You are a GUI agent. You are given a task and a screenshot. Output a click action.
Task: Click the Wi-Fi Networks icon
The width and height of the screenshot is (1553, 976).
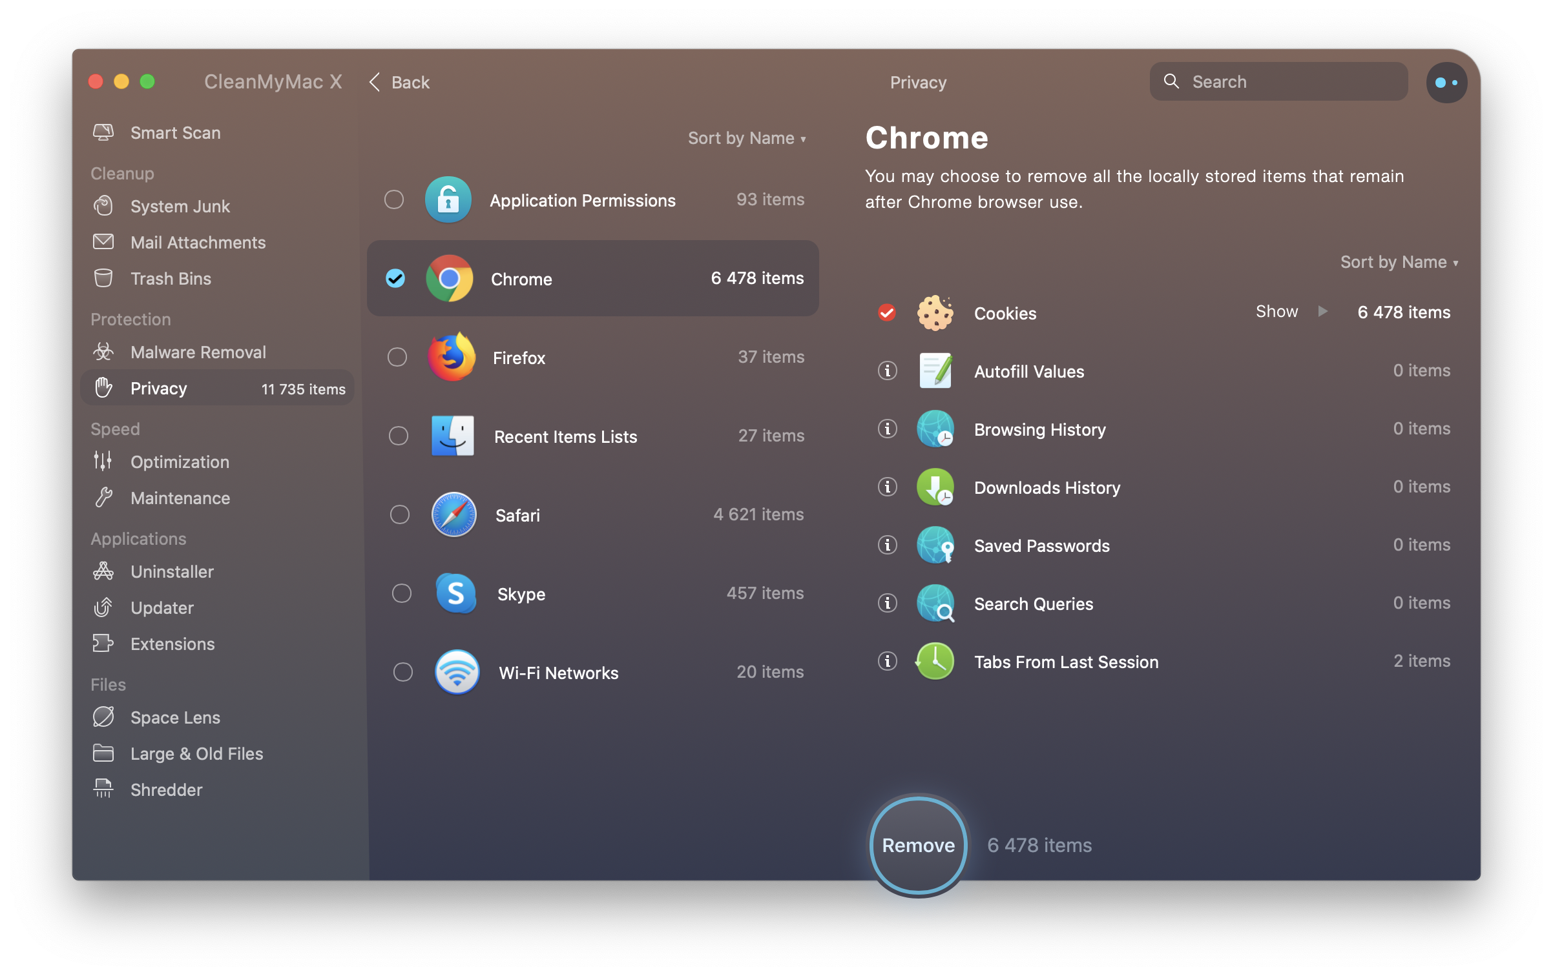pyautogui.click(x=457, y=672)
